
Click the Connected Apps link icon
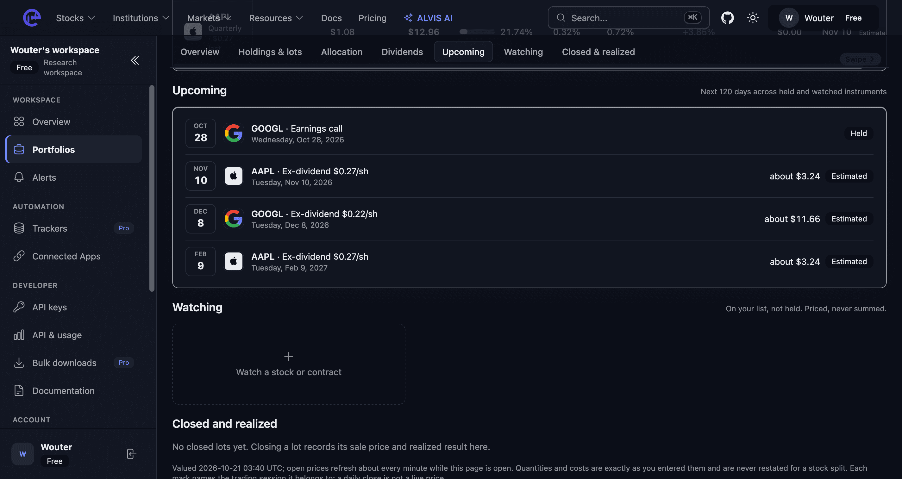tap(19, 256)
